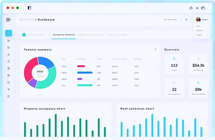
Task: Click the browser tab overview icon
Action: (x=203, y=8)
